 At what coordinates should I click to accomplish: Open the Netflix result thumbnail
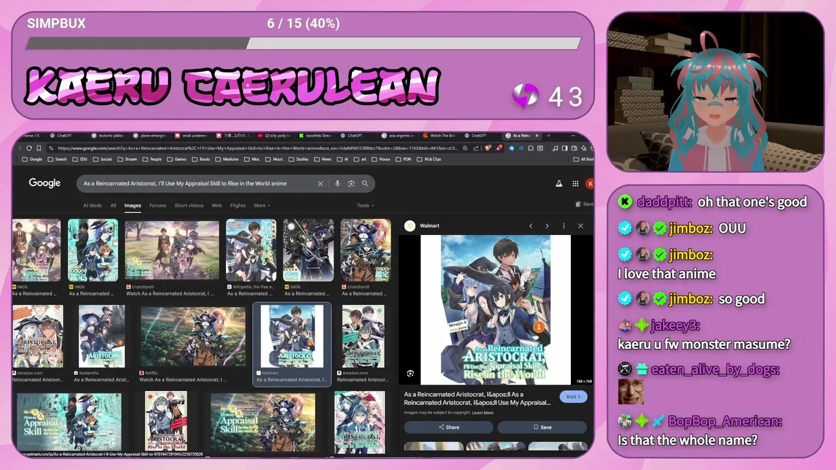(193, 336)
